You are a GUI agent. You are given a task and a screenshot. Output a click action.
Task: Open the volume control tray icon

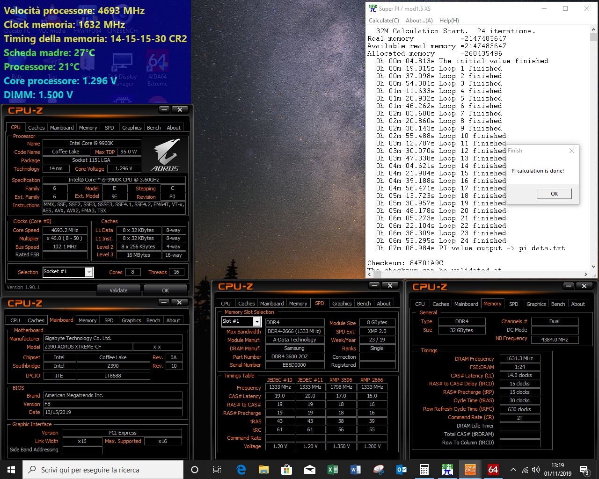(536, 470)
